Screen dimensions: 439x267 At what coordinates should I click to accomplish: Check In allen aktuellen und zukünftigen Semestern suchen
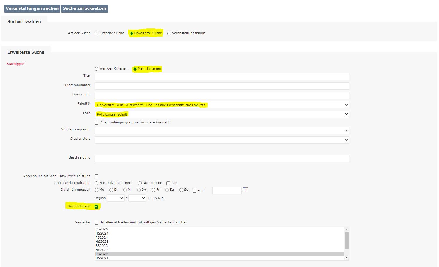[97, 223]
